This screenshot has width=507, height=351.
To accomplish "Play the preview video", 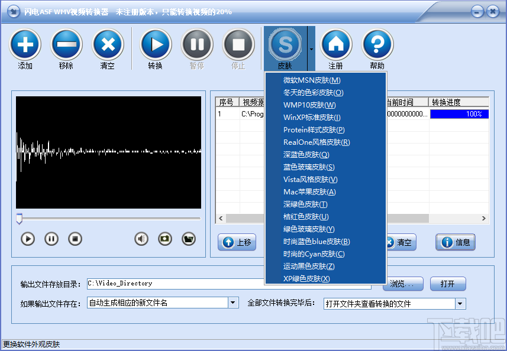I will 28,239.
